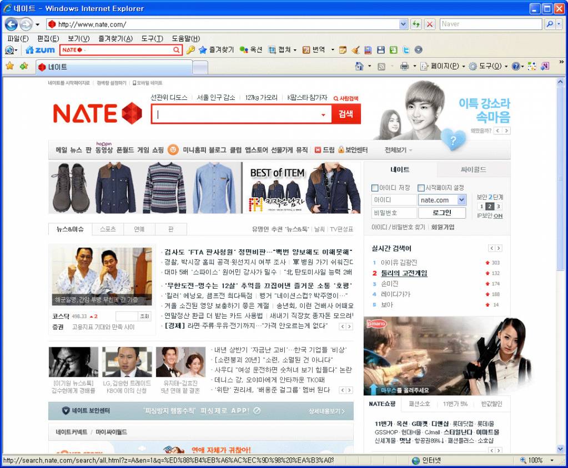Open the 보기(V) menu
Screen dimensions: 568x468
click(79, 39)
